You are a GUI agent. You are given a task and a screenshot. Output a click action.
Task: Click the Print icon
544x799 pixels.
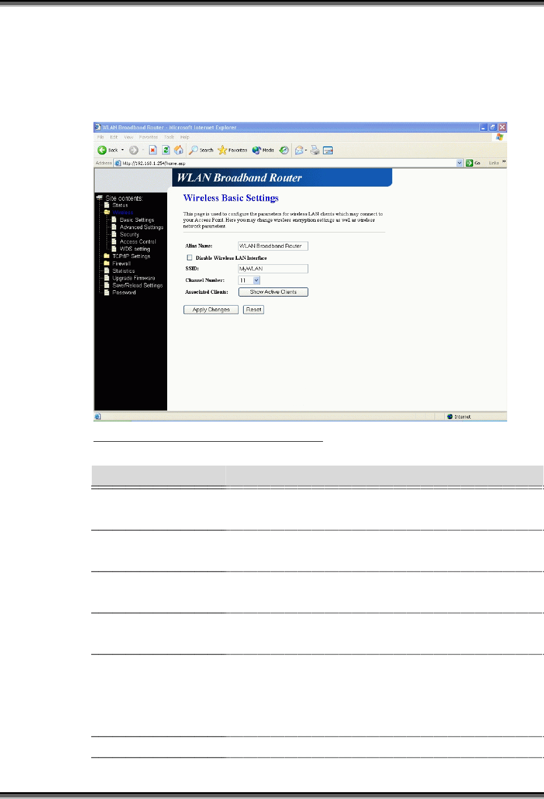[315, 150]
